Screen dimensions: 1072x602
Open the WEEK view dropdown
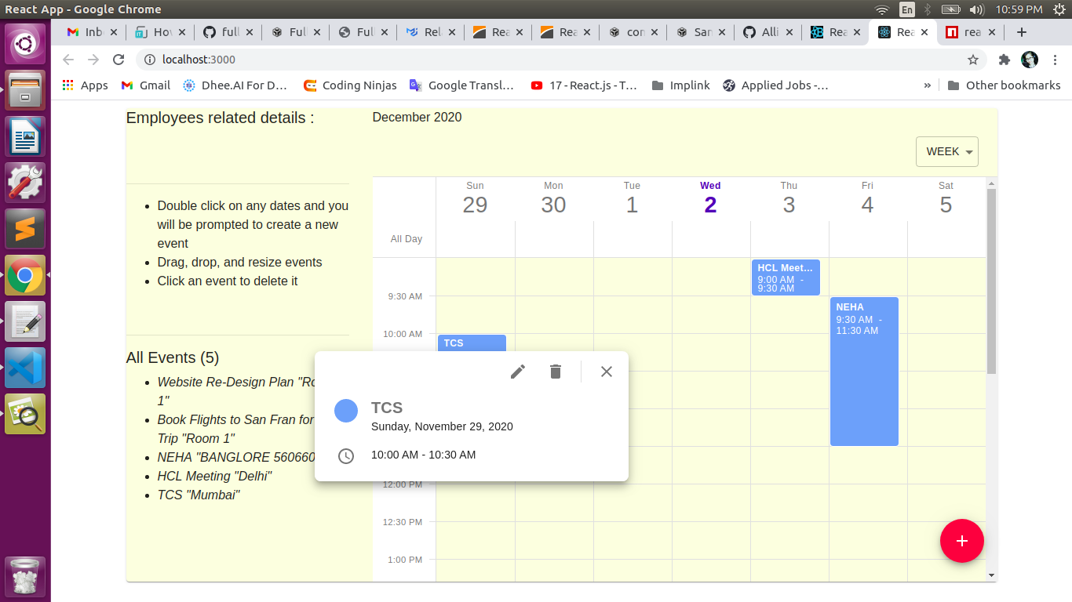tap(946, 151)
